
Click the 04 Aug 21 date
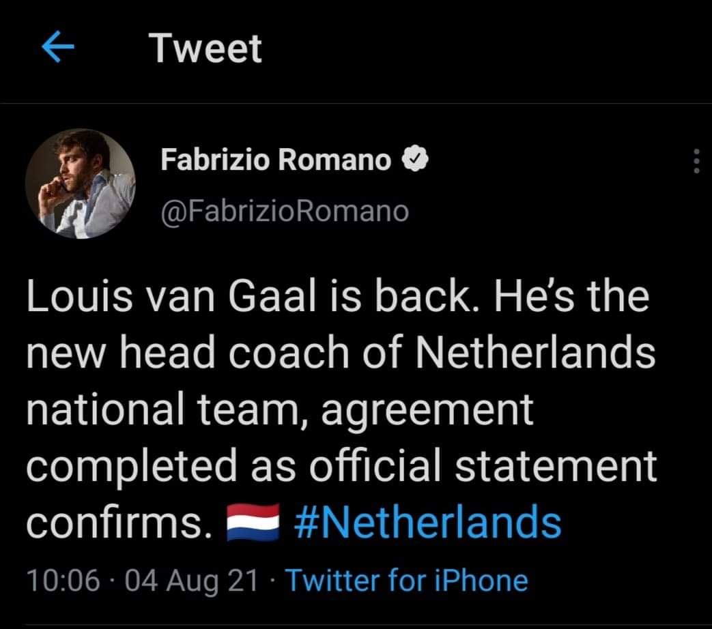[x=191, y=581]
